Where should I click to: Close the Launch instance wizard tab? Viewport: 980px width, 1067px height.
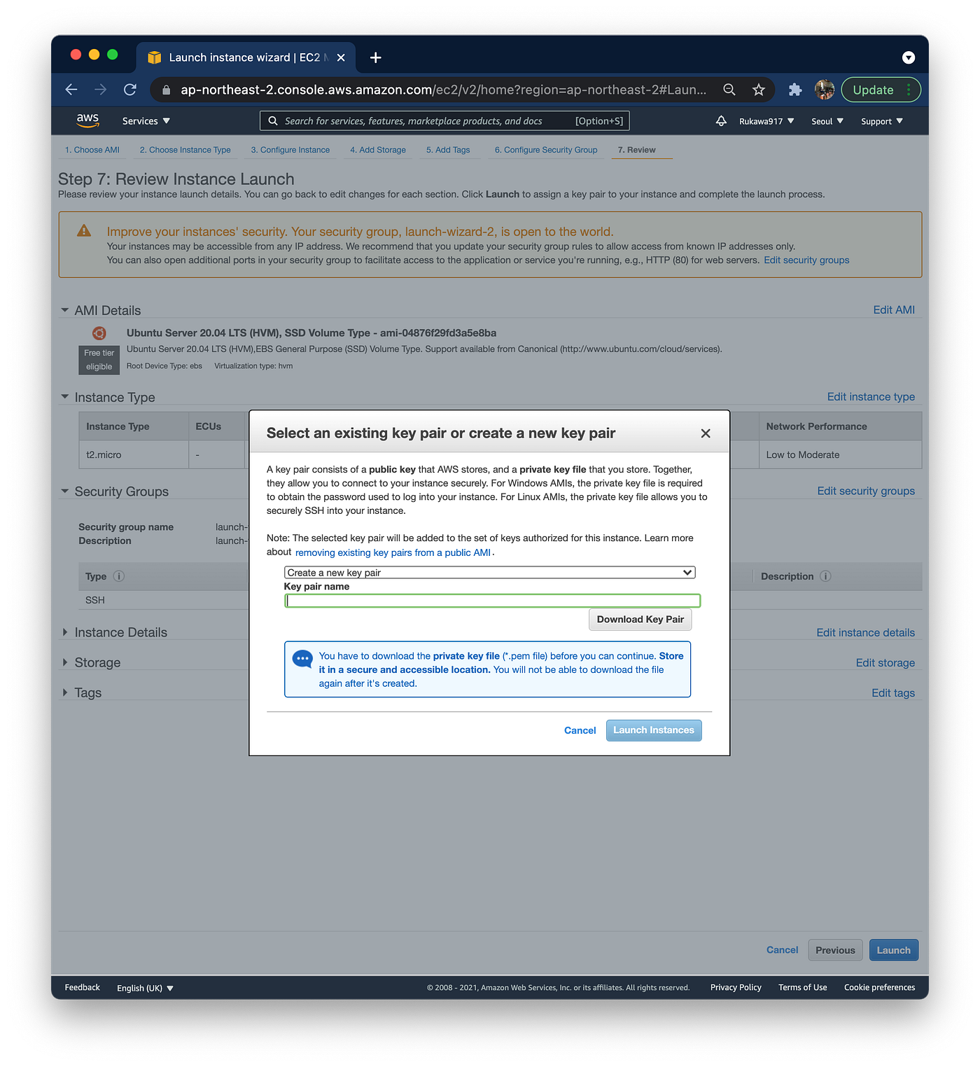pos(341,57)
